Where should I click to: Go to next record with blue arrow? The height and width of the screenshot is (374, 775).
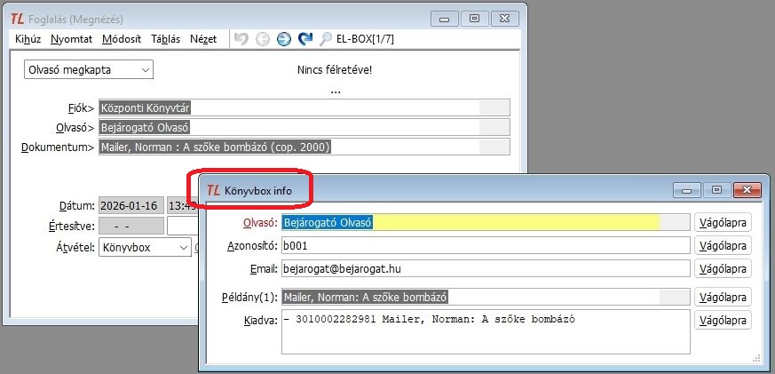pos(283,39)
